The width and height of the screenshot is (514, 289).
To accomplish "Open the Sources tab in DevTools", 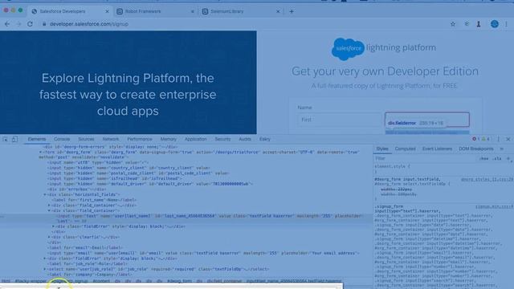I will (86, 139).
